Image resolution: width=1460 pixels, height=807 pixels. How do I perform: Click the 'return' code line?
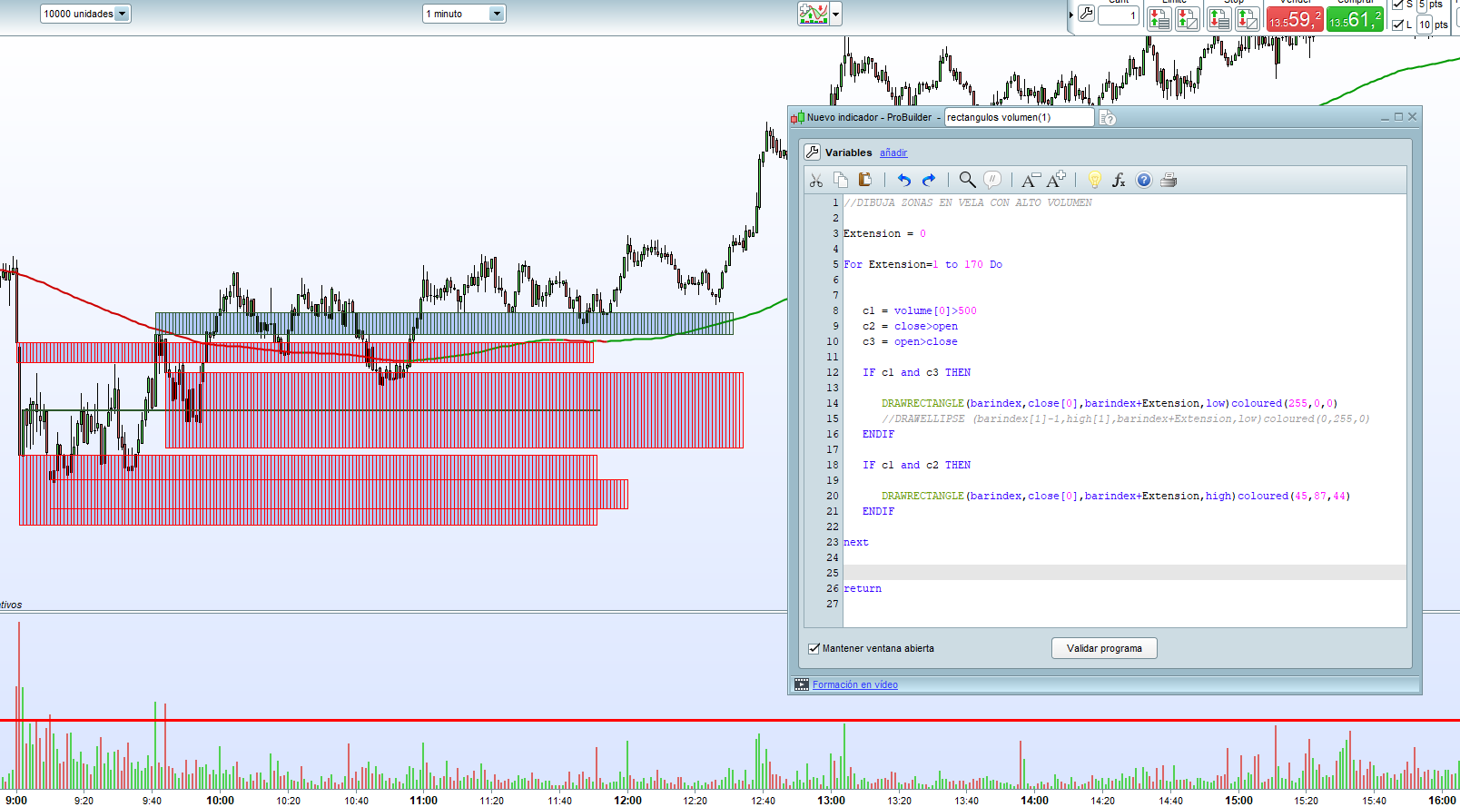(863, 588)
